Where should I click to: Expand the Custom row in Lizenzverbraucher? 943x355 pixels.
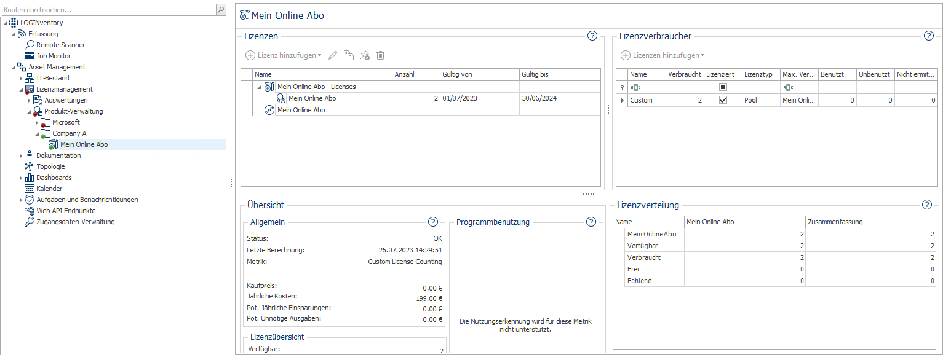(x=621, y=100)
